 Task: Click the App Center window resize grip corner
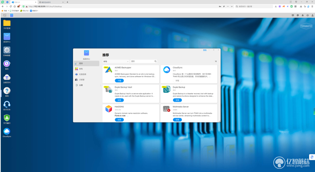point(219,121)
